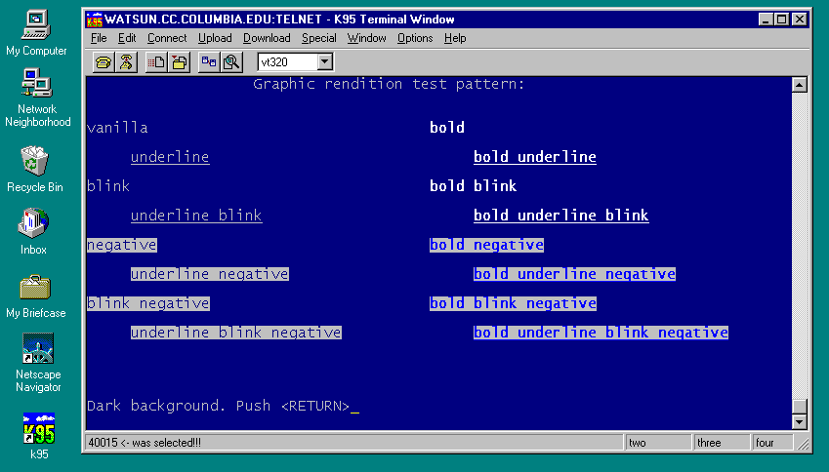Click the magnifying glass toolbar icon

point(231,62)
